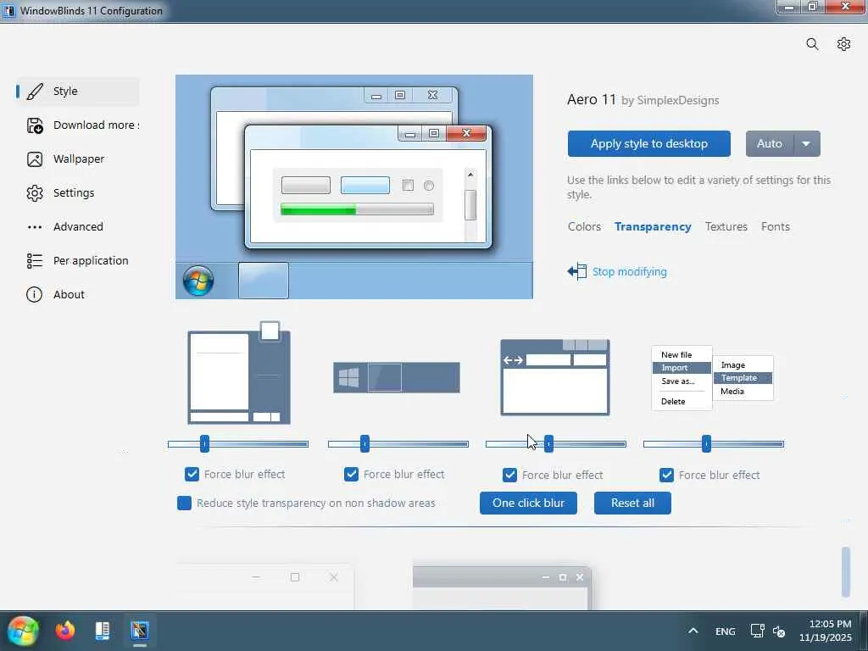Enable Reduce style transparency on non shadow areas
868x651 pixels.
pos(184,504)
